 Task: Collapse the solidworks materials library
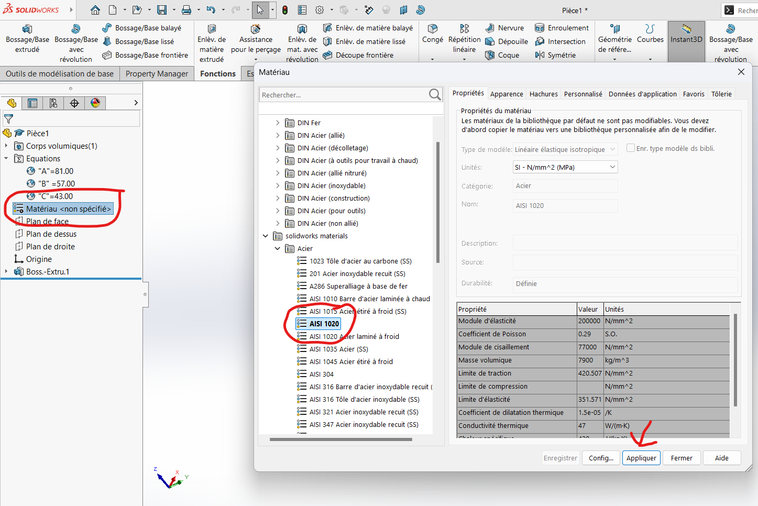click(x=266, y=236)
